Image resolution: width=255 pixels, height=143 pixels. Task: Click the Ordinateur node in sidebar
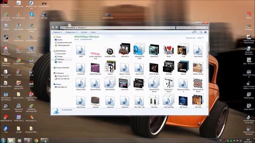[59, 73]
